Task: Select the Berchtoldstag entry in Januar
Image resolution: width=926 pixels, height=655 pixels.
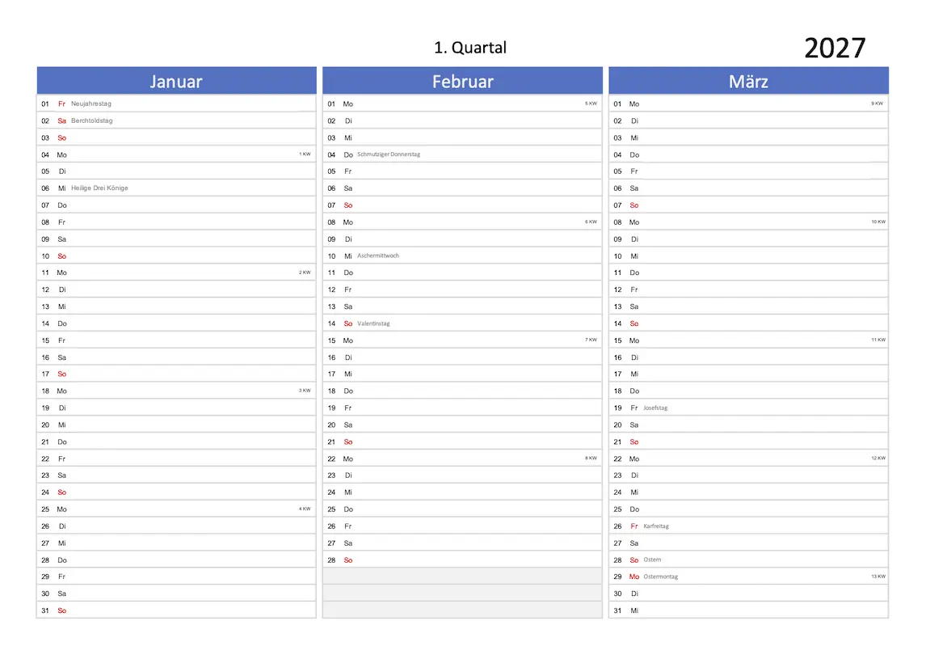Action: coord(92,120)
